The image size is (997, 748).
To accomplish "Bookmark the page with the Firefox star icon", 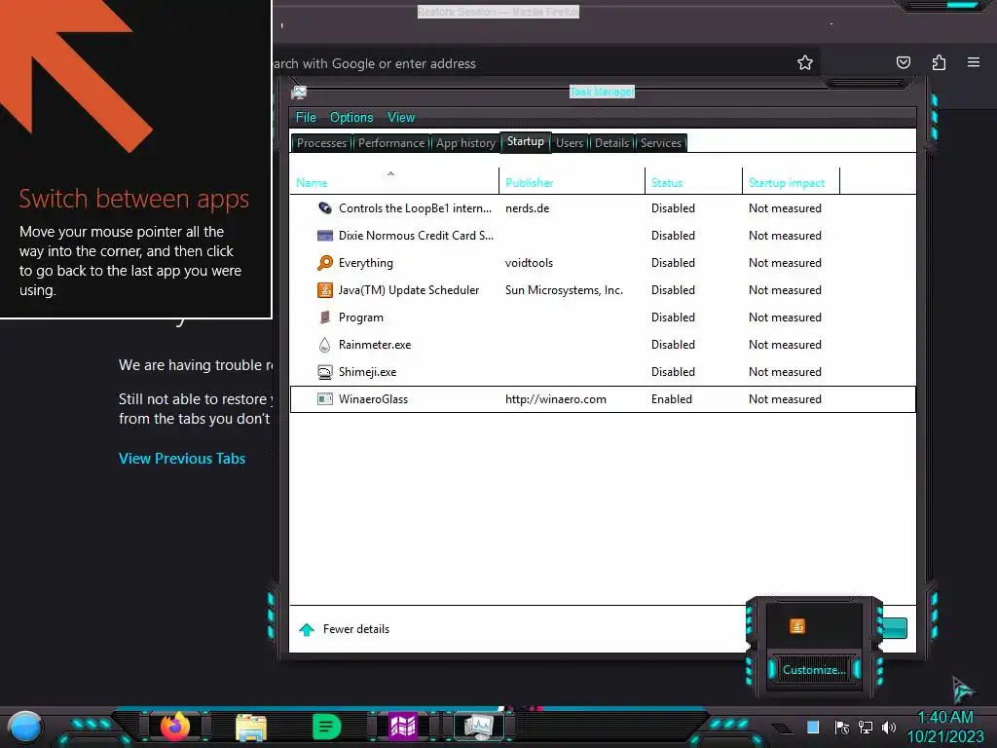I will pos(805,63).
